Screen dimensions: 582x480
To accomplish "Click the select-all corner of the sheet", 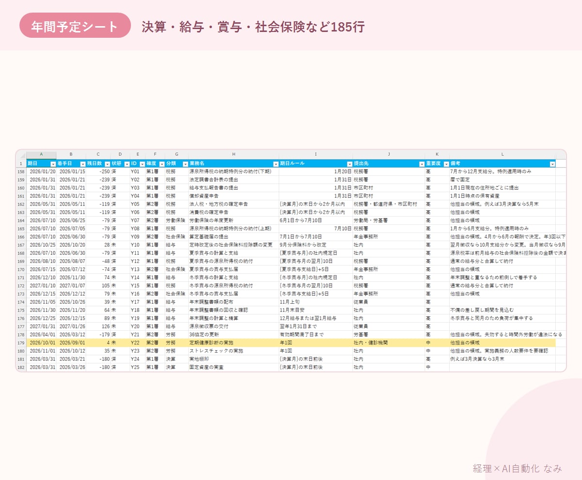I will coord(21,155).
